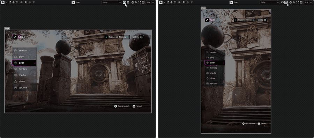
Task: Select the hand pan tool in landscape view
Action: pyautogui.click(x=133, y=2)
